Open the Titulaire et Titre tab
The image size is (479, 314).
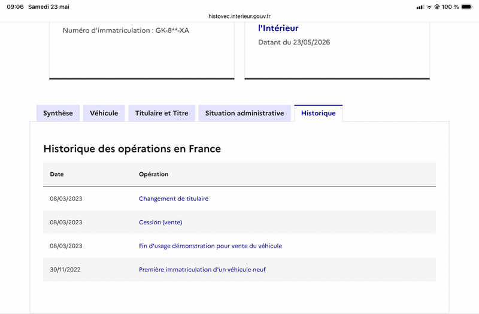tap(162, 113)
